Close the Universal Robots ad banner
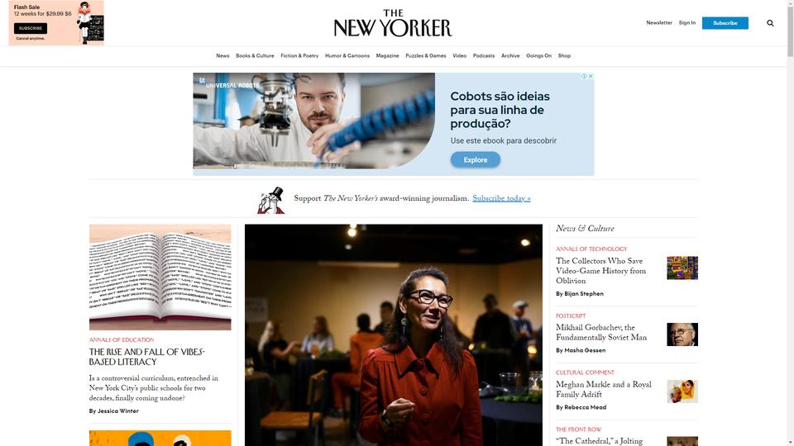794x446 pixels. tap(591, 76)
